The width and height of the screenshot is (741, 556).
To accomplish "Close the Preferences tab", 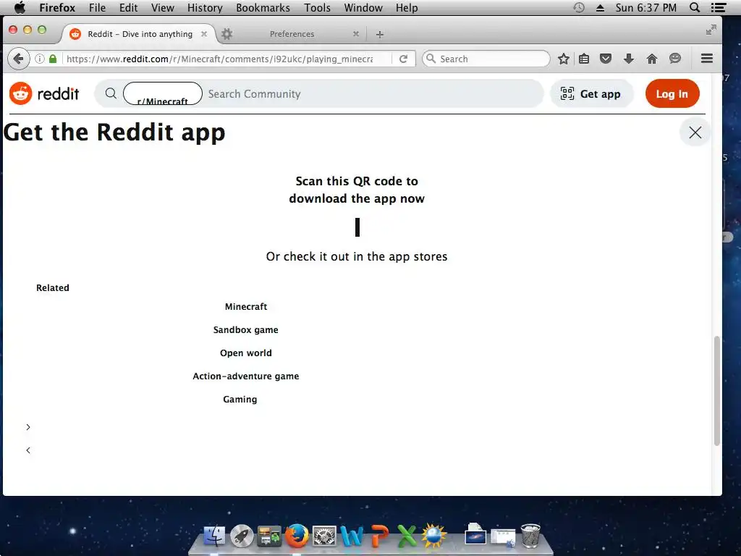I will (356, 34).
